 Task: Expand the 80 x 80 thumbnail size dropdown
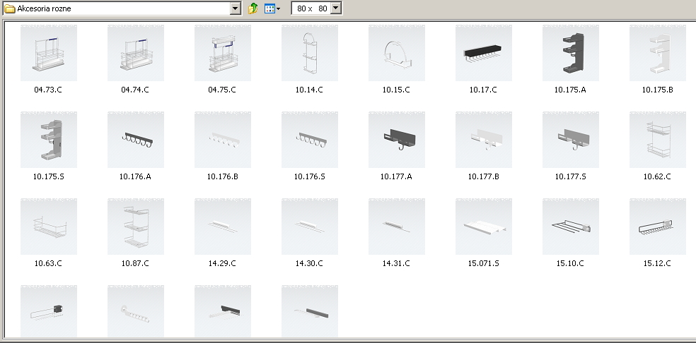(x=336, y=8)
